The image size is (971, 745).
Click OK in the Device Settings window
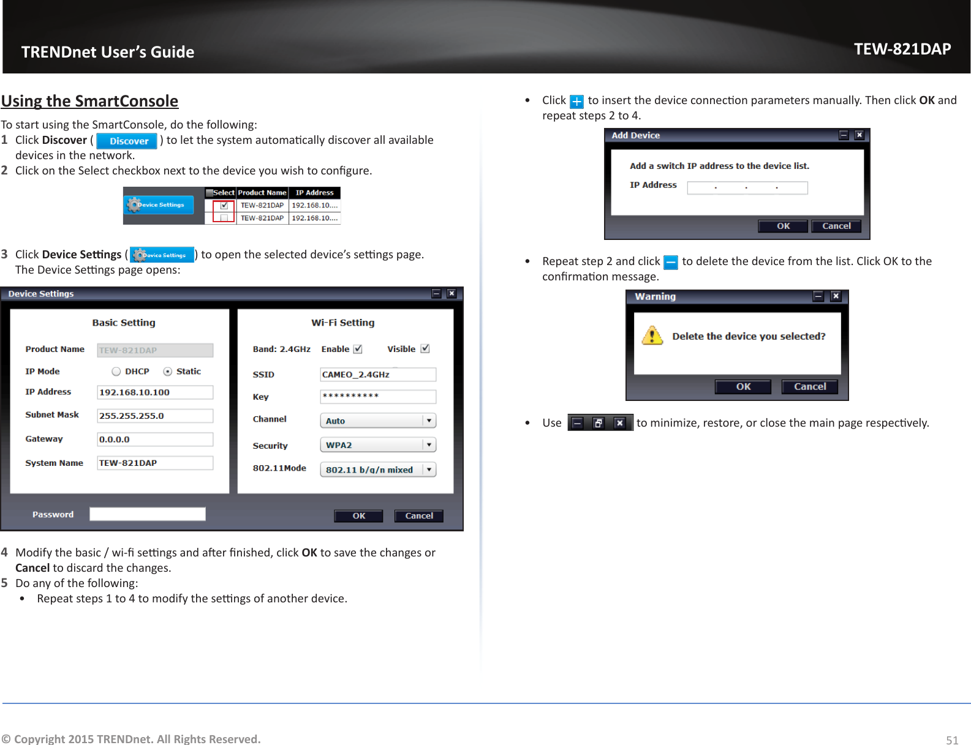click(x=358, y=516)
